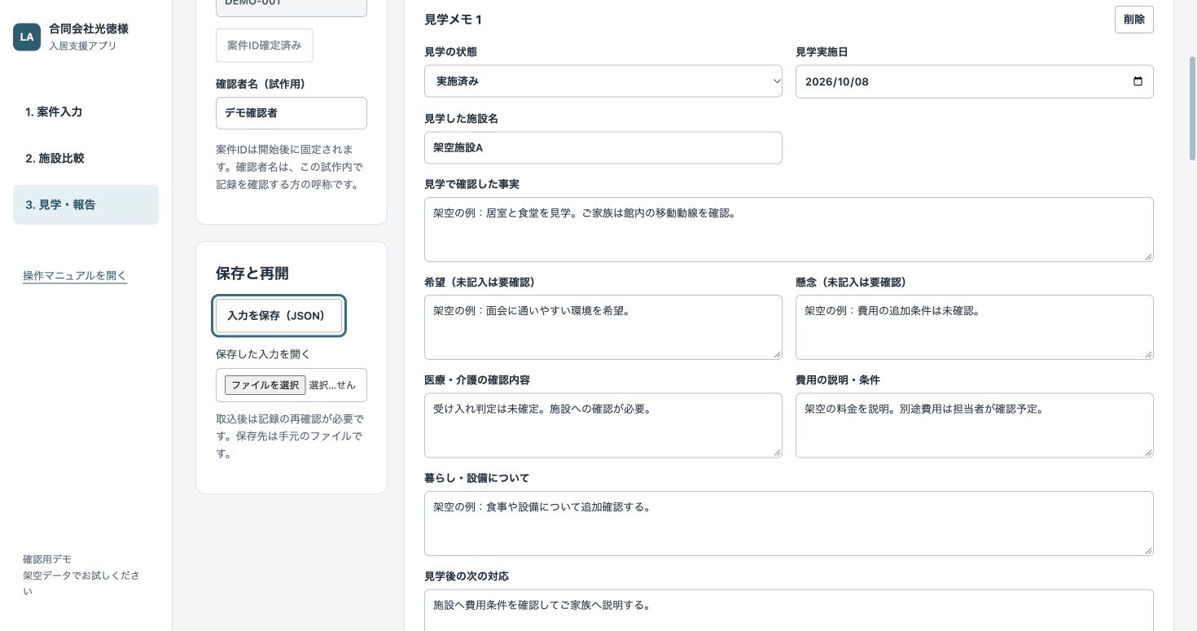Click the 暮らし・設備について text area
Viewport: 1197px width, 631px height.
click(789, 524)
